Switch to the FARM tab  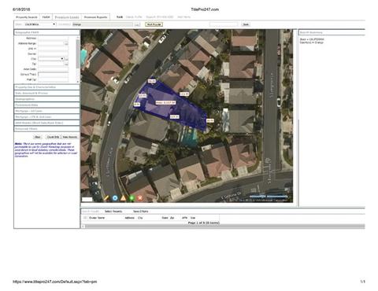(x=46, y=17)
